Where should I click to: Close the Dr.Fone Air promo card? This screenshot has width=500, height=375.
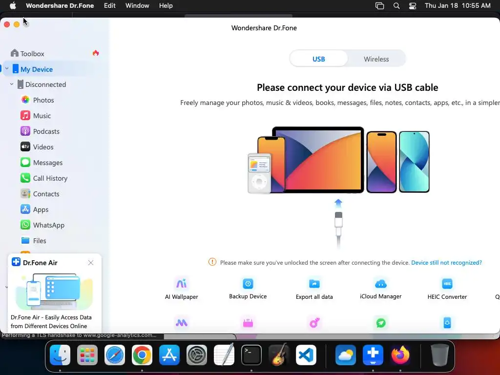(x=90, y=262)
